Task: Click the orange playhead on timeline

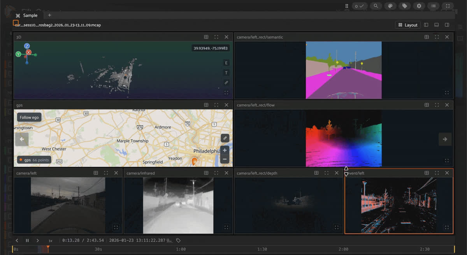Action: pyautogui.click(x=48, y=247)
